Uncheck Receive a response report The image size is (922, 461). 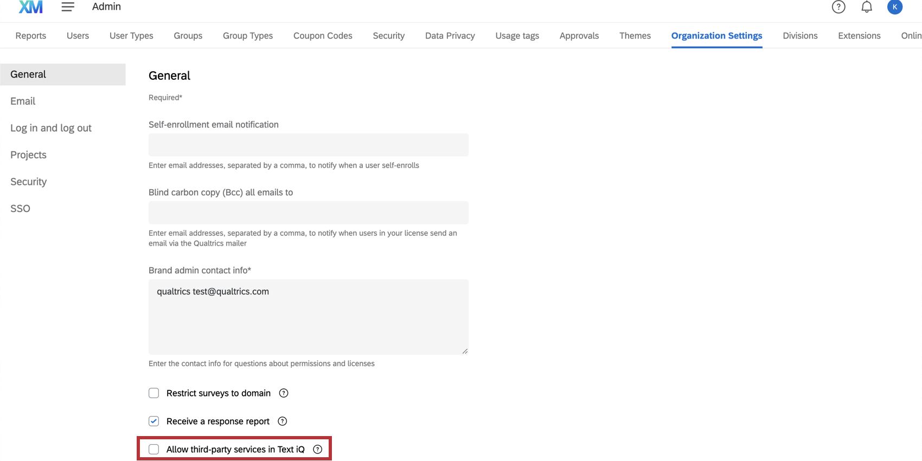pos(154,421)
